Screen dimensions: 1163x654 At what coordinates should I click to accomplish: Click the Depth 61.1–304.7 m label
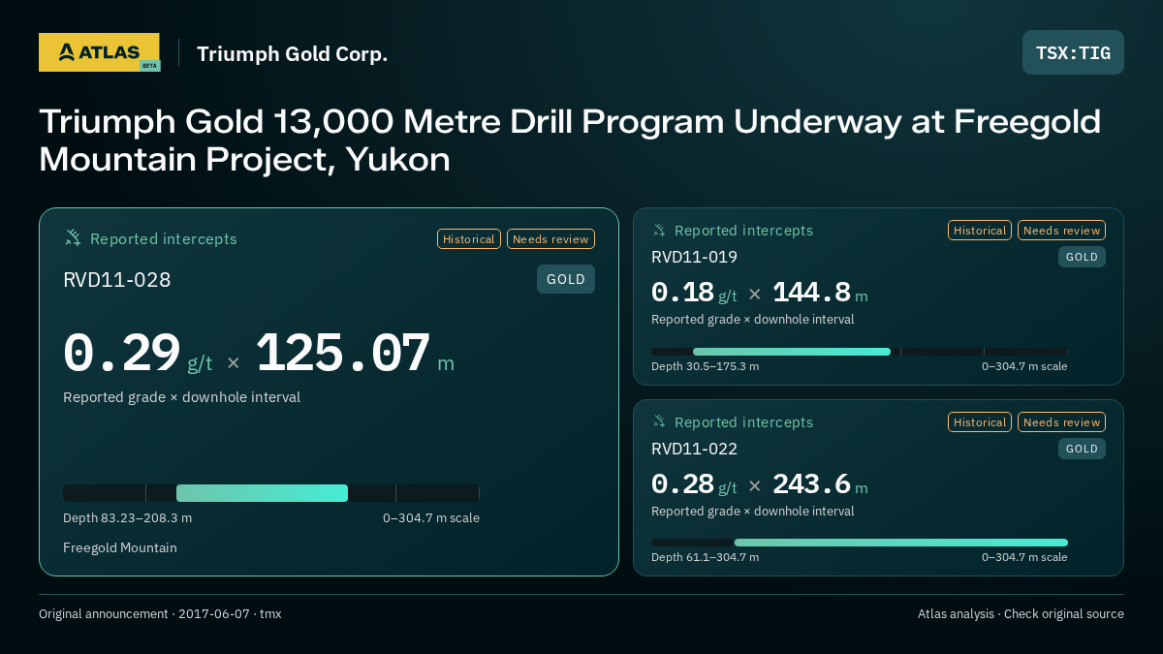pos(706,557)
